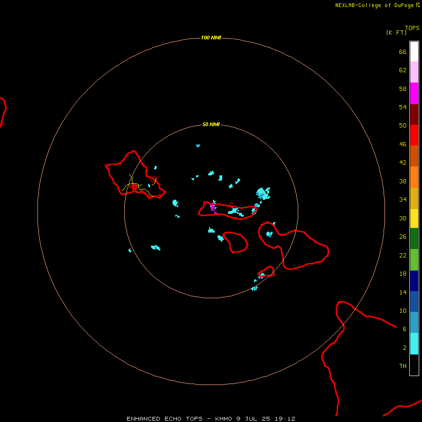Click the TH threshold label

(x=403, y=366)
